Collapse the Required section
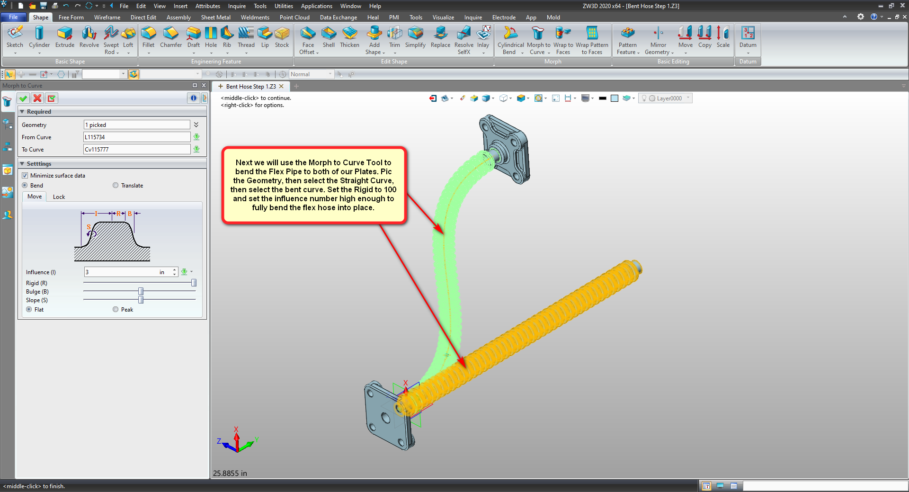This screenshot has height=492, width=909. tap(22, 112)
